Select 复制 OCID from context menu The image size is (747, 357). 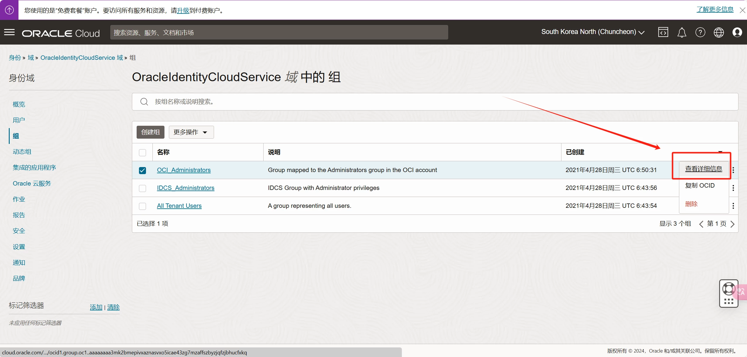(700, 186)
